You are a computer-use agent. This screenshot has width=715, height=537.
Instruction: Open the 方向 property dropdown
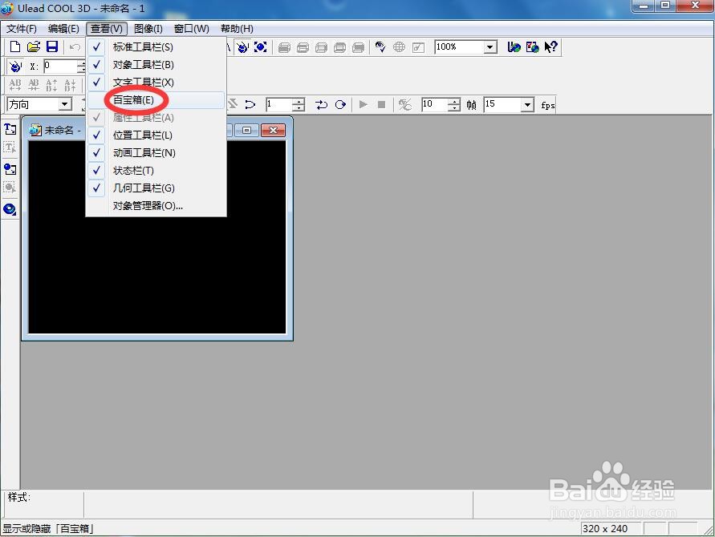(65, 104)
